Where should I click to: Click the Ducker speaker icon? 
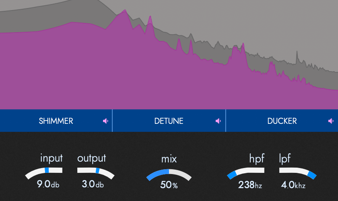[x=331, y=121]
